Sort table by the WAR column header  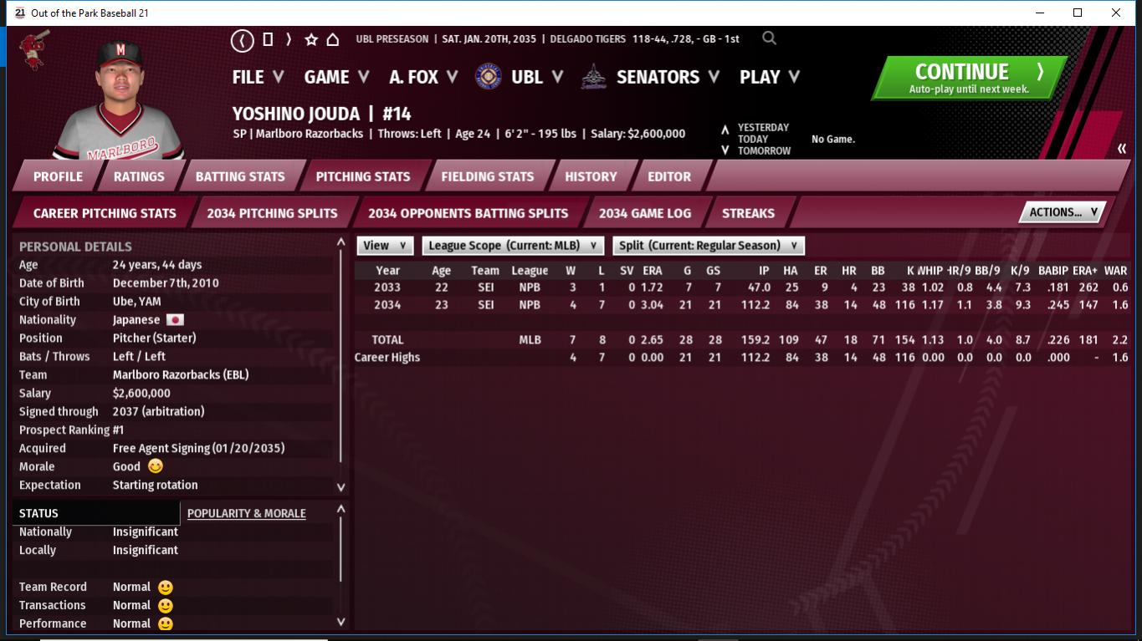[1115, 271]
